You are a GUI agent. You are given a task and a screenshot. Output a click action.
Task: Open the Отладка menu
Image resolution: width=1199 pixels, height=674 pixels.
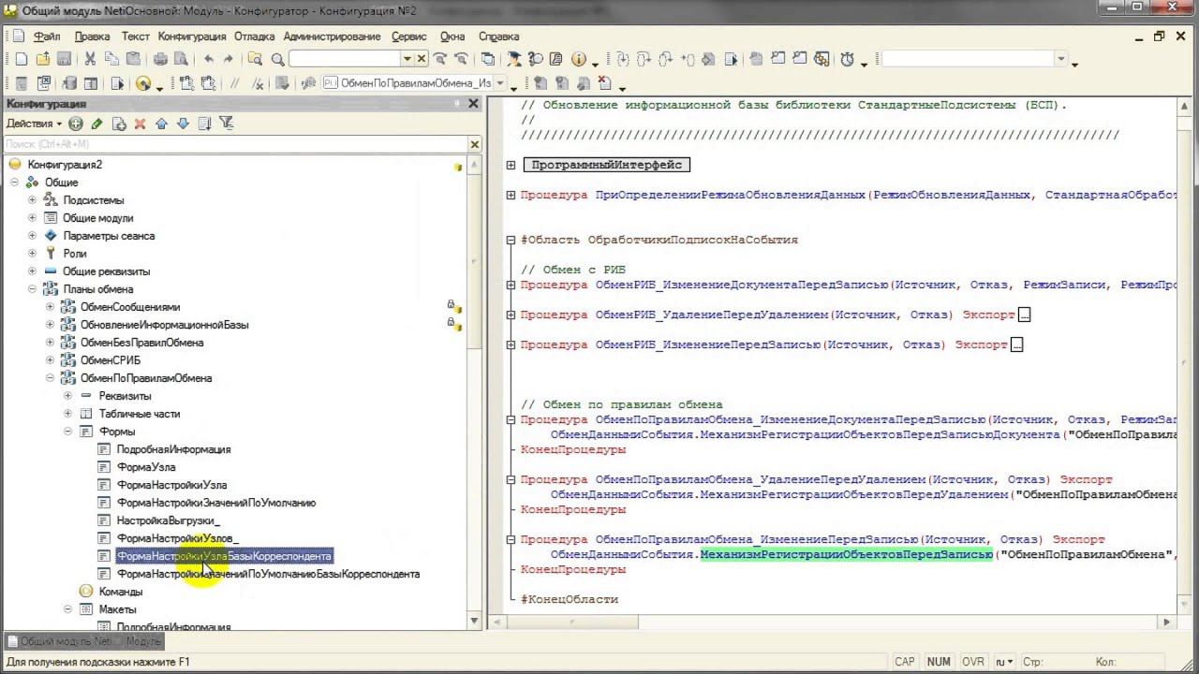point(254,37)
